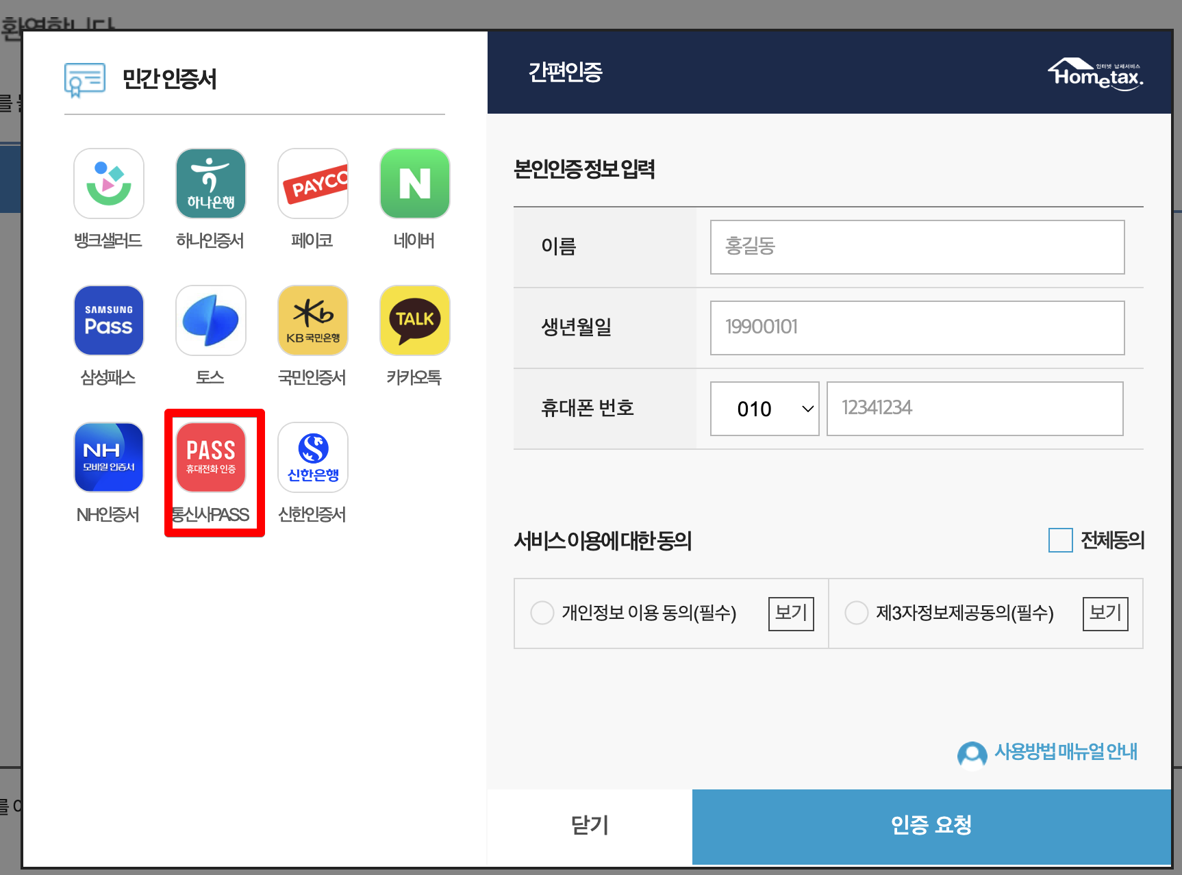The width and height of the screenshot is (1182, 875).
Task: Click the 닫기 button
Action: pos(590,826)
